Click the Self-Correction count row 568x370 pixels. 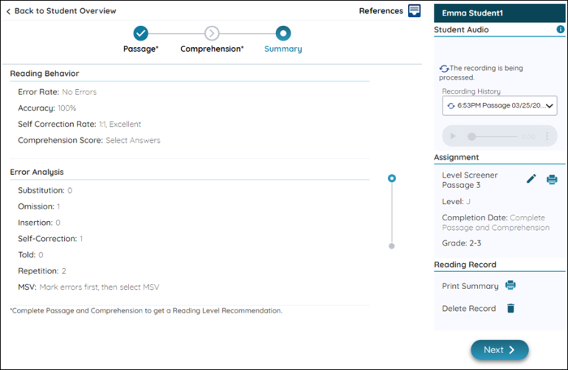pos(50,239)
